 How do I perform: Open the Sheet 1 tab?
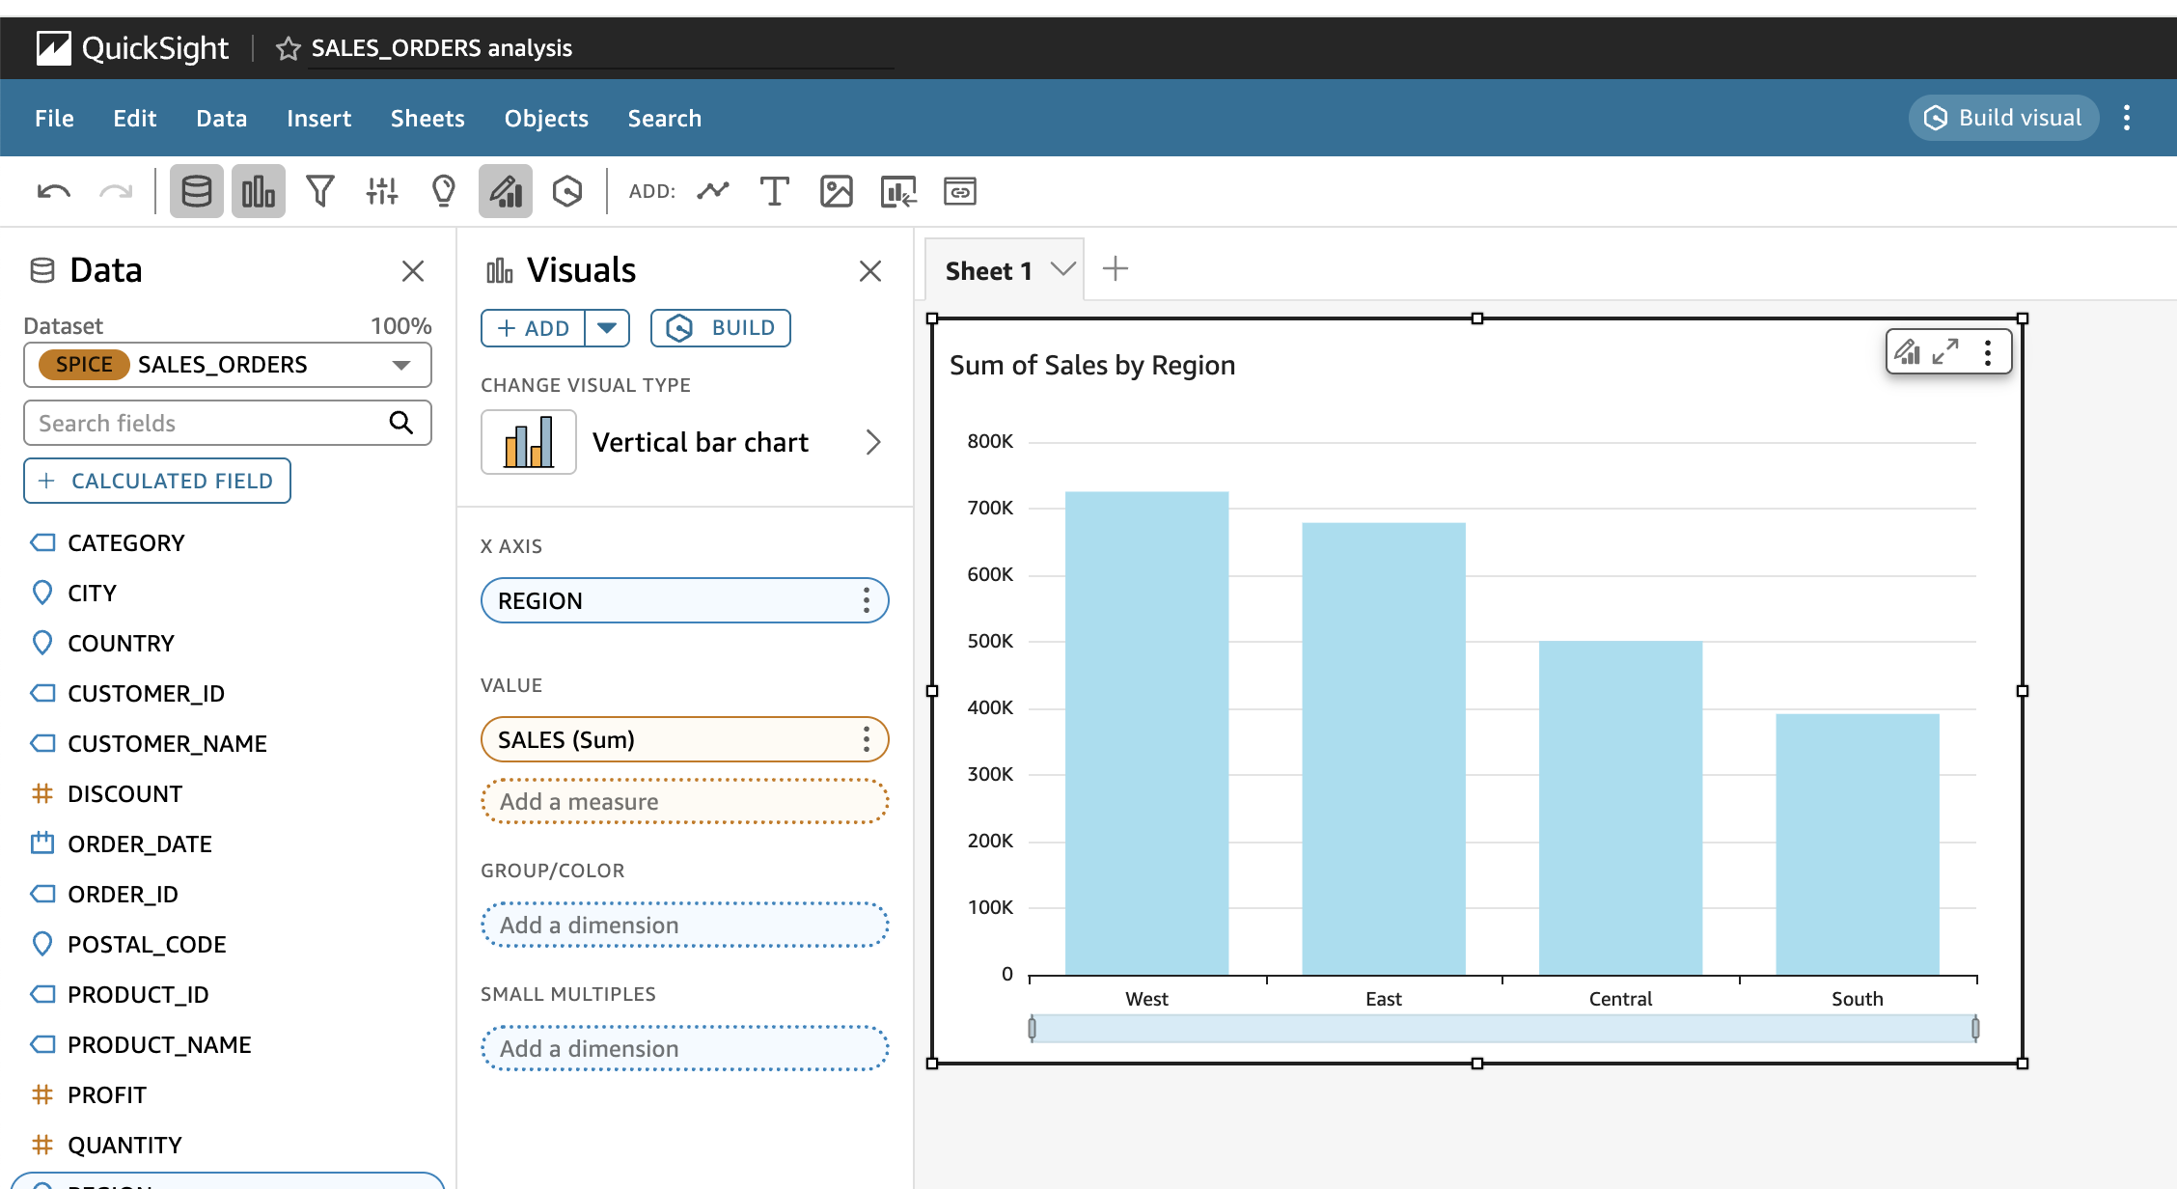[x=988, y=271]
